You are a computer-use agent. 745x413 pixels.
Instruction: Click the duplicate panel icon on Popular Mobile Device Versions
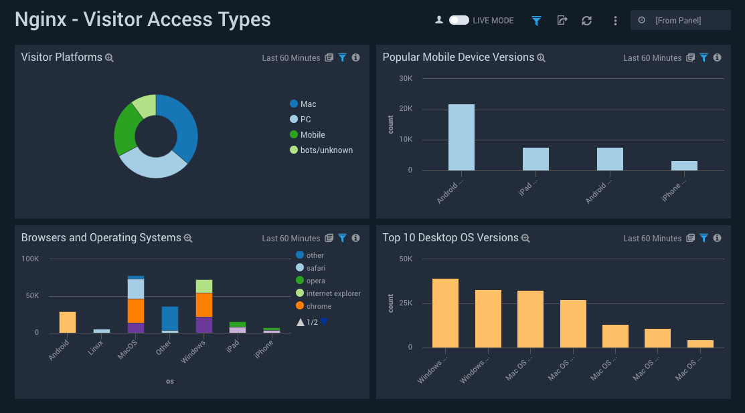click(689, 57)
